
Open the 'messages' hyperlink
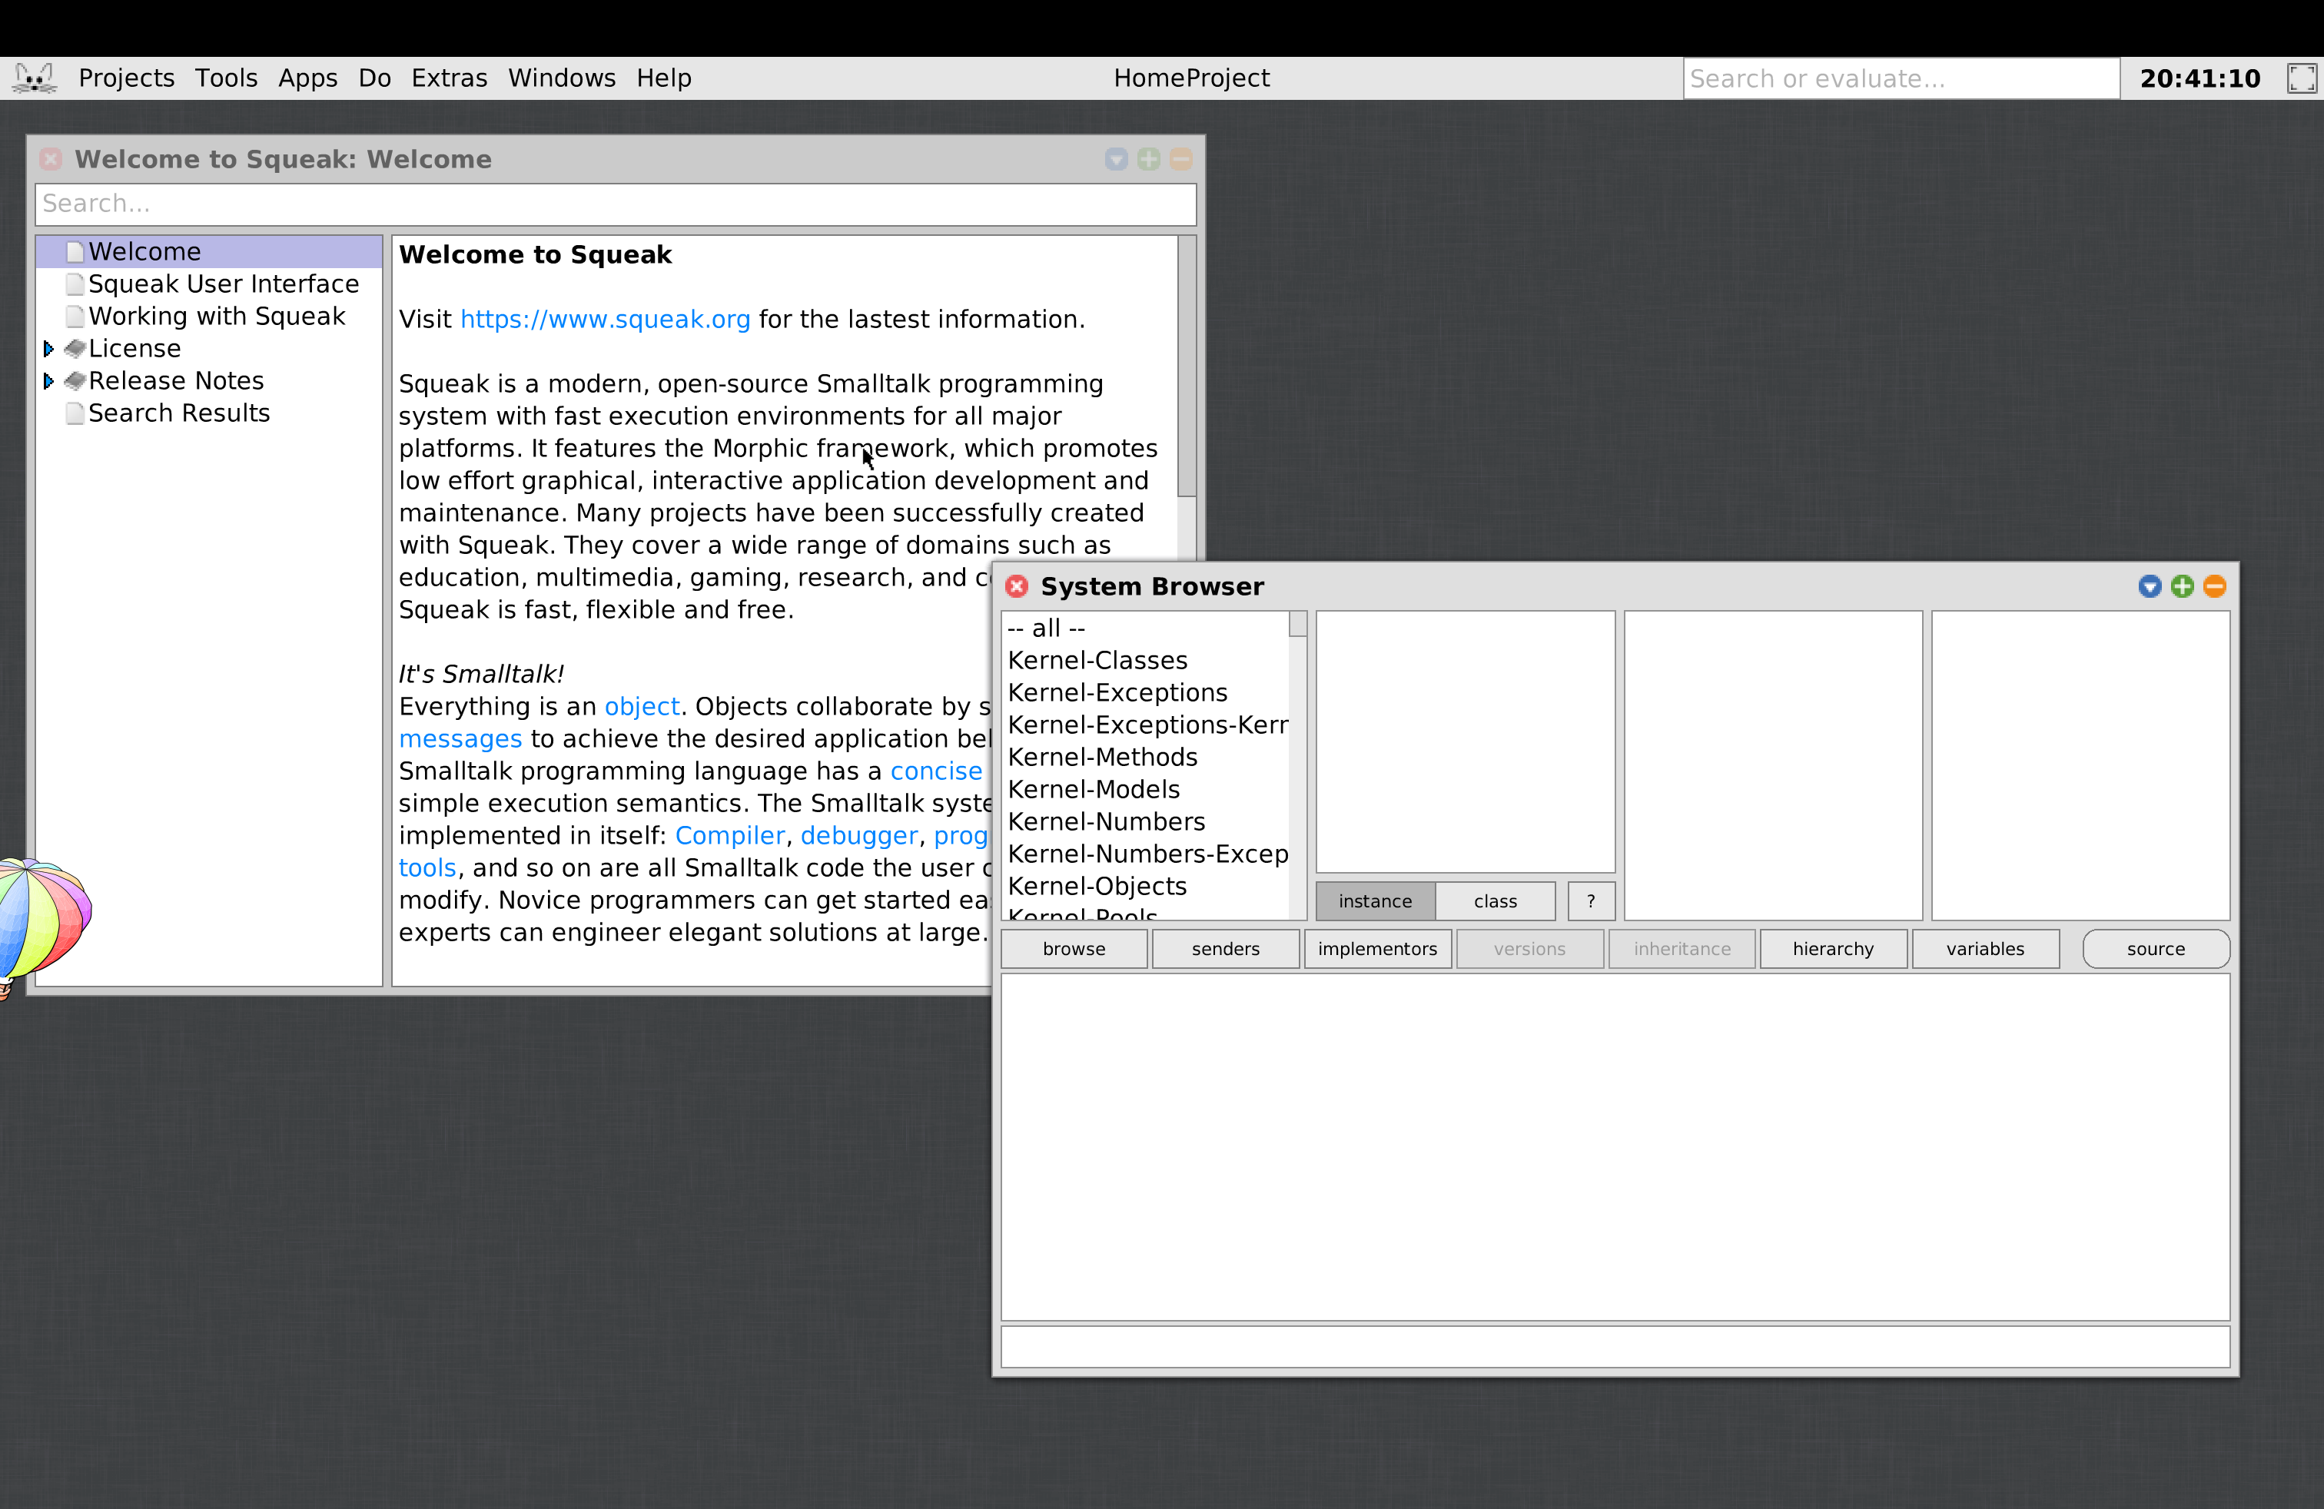coord(460,739)
